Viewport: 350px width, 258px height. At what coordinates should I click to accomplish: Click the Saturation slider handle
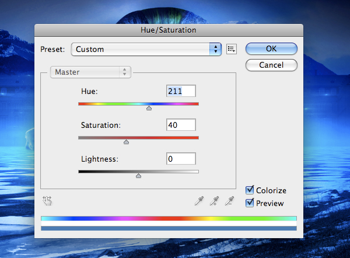pyautogui.click(x=127, y=142)
